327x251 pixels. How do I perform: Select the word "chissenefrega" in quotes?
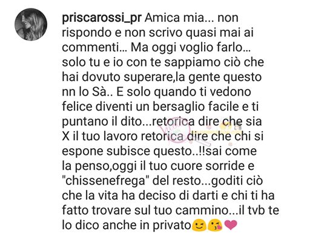pos(104,181)
